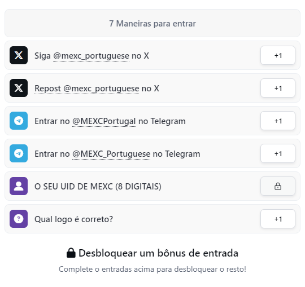Open the @MEXC_Portuguese Telegram link
This screenshot has width=305, height=287.
(x=111, y=154)
